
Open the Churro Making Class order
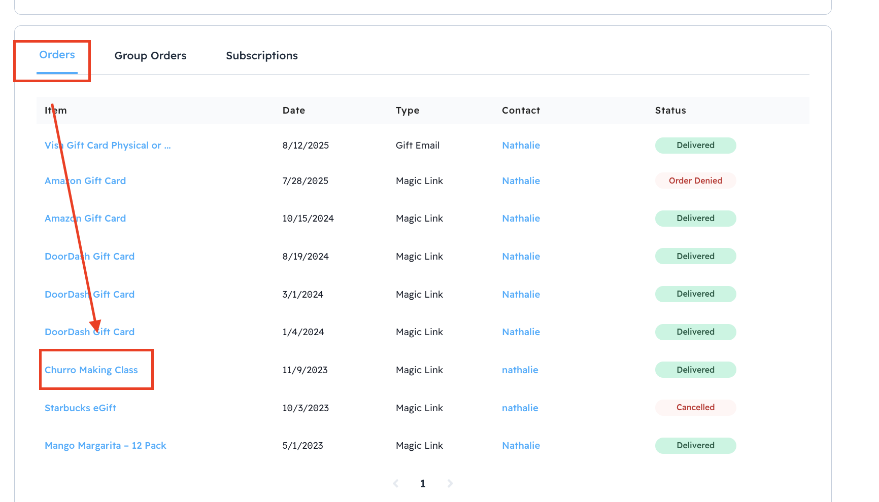[91, 370]
